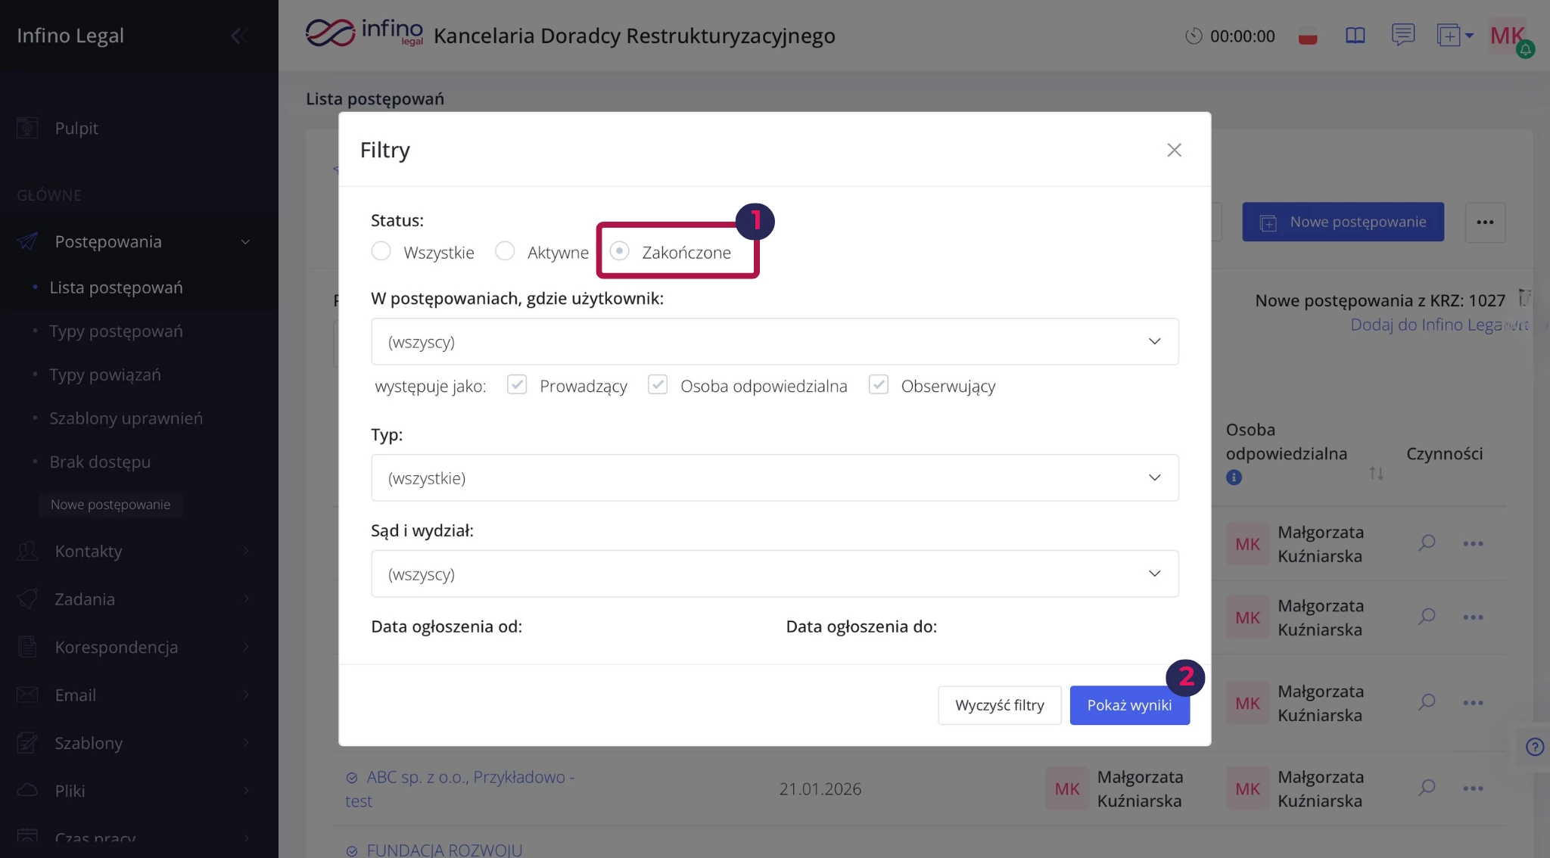The width and height of the screenshot is (1550, 858).
Task: Open the chat messages icon
Action: 1402,35
